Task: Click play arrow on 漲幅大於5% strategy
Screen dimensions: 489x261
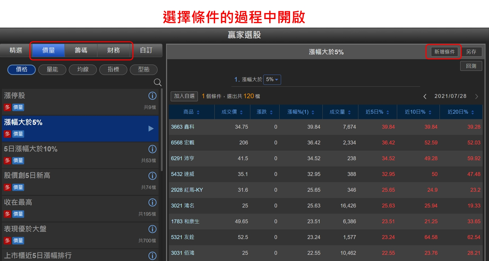Action: pyautogui.click(x=151, y=129)
